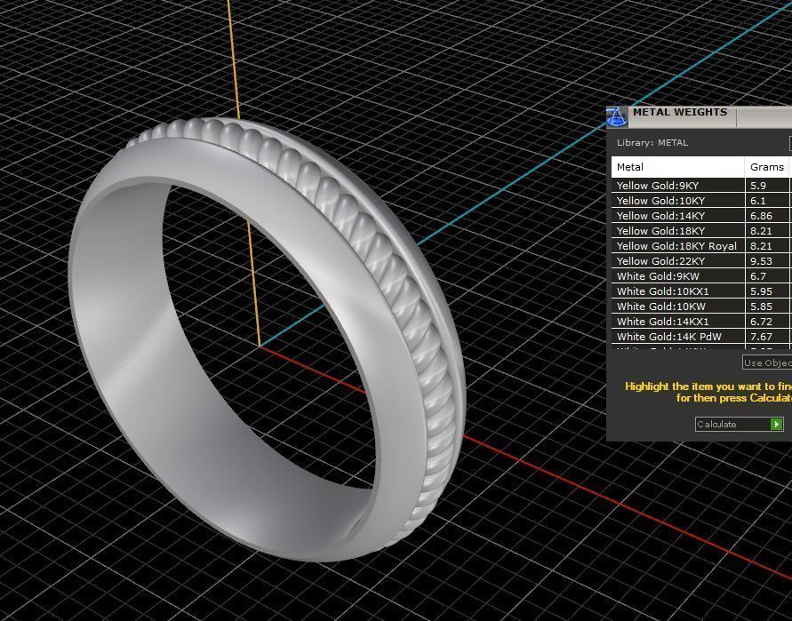The height and width of the screenshot is (621, 792).
Task: Select the Yellow Gold:9KY row
Action: [701, 186]
